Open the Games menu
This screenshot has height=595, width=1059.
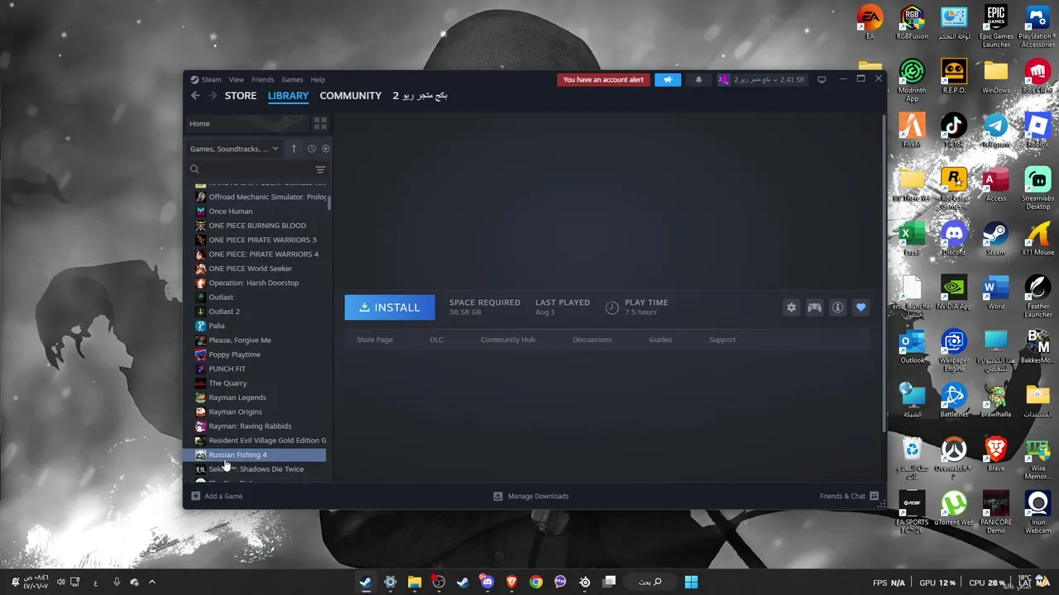pos(292,80)
